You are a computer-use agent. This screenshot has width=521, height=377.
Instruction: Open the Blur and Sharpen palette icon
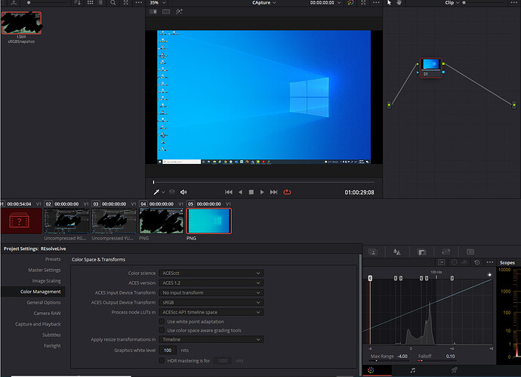[397, 252]
